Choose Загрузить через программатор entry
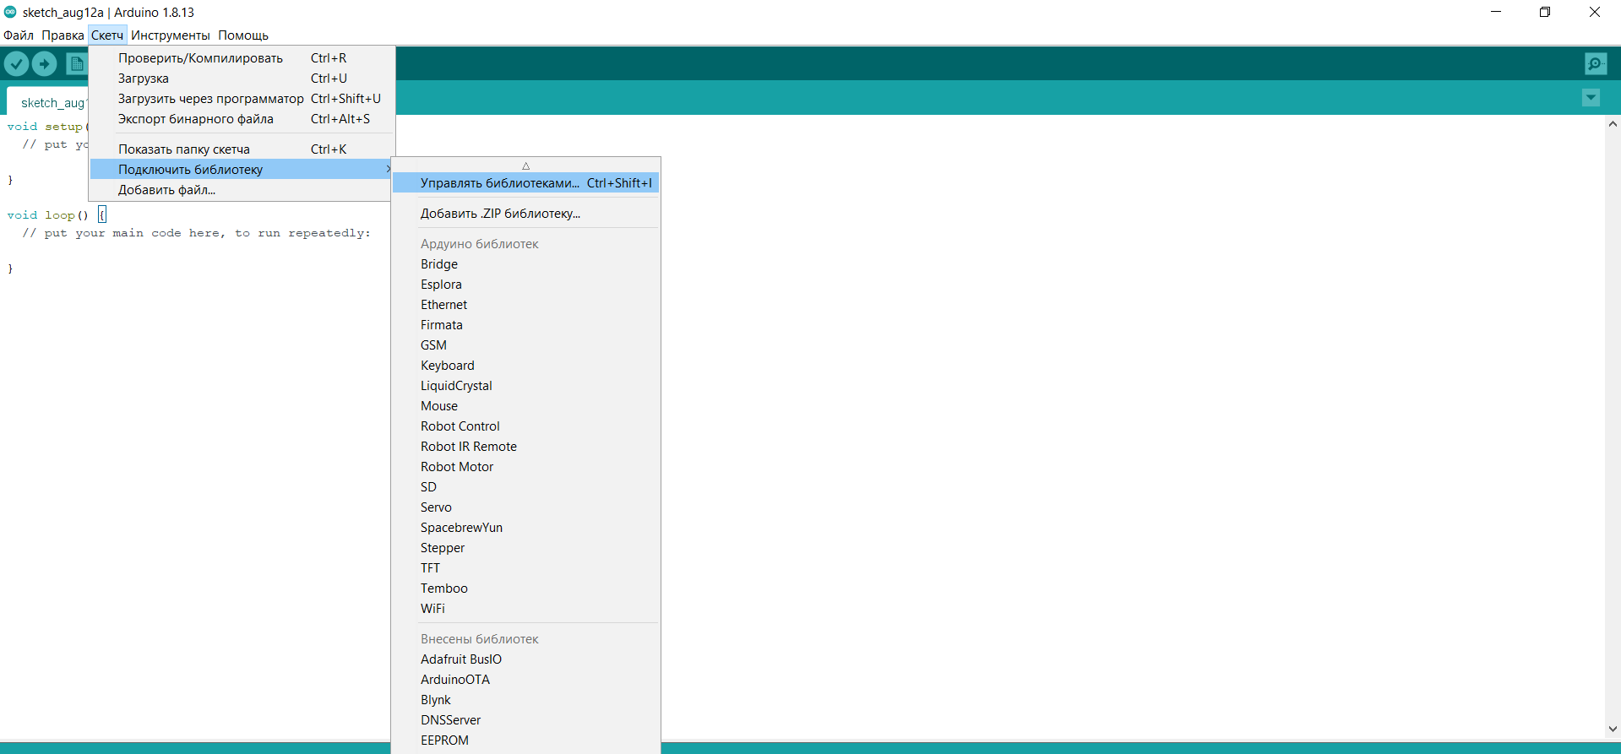 click(x=242, y=99)
